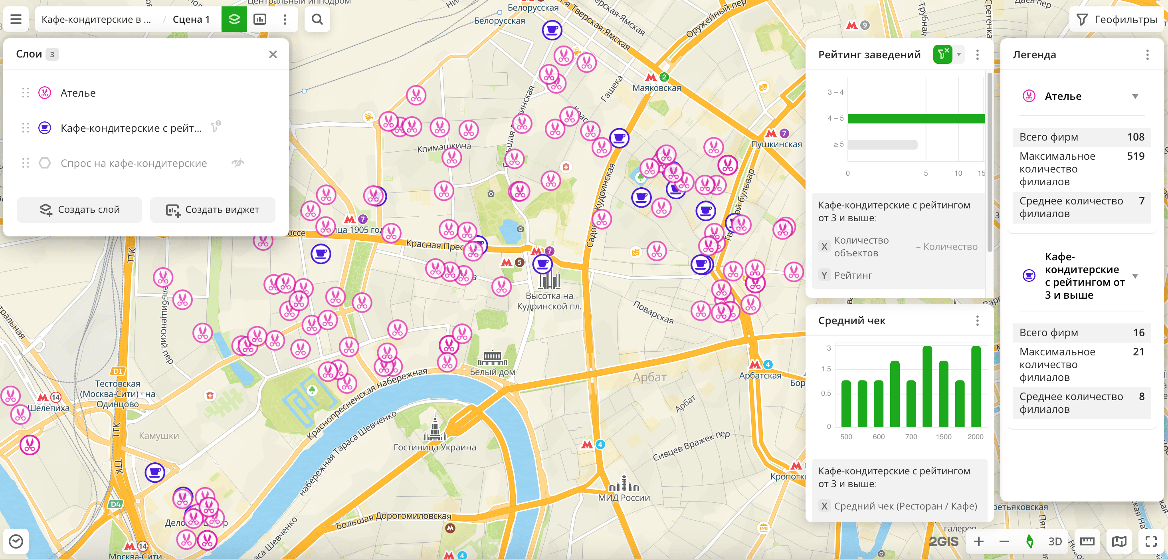Reset map orientation with compass icon
This screenshot has width=1168, height=559.
pyautogui.click(x=1030, y=541)
